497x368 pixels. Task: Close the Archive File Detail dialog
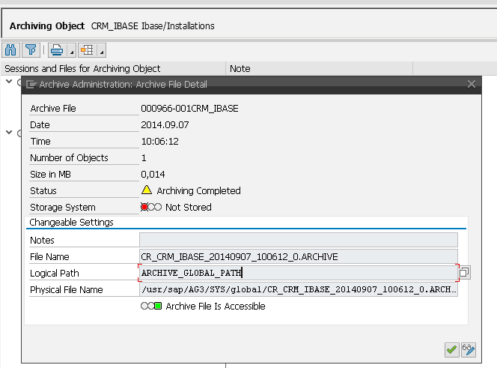coord(472,84)
